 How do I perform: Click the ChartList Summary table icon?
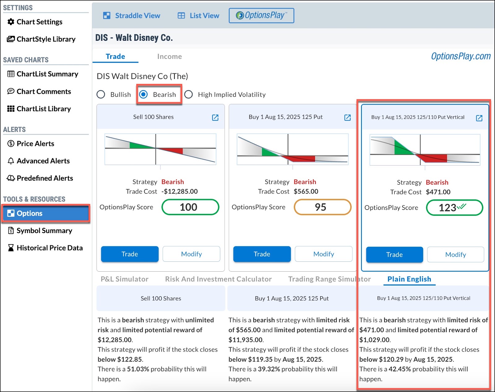tap(11, 74)
